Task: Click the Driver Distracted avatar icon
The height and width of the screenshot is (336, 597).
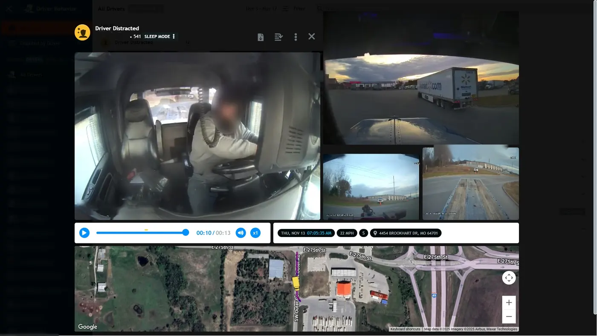Action: [x=82, y=32]
